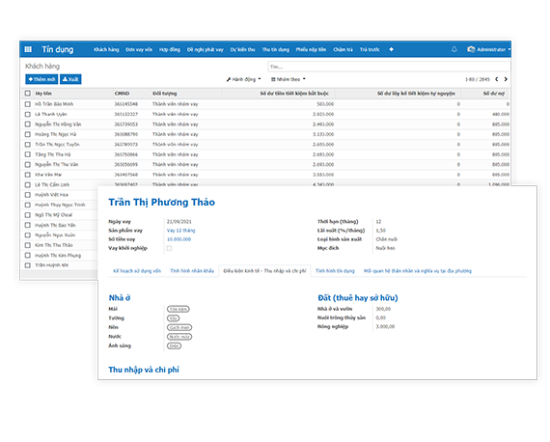Tick checkbox for Lê Thanh Uyên
Viewport: 550px width, 442px height.
pos(28,114)
